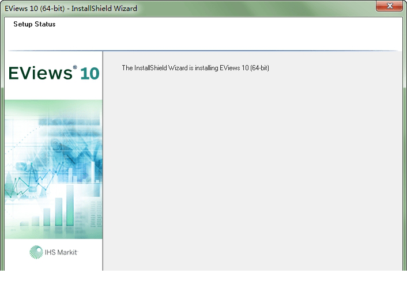Viewport: 407px width, 281px height.
Task: Click the window title 'EViews 10 (64-bit) - InstallShield Wizard'
Action: tap(71, 8)
